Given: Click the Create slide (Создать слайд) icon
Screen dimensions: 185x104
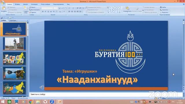Looking at the screenshot, I should coord(26,8).
